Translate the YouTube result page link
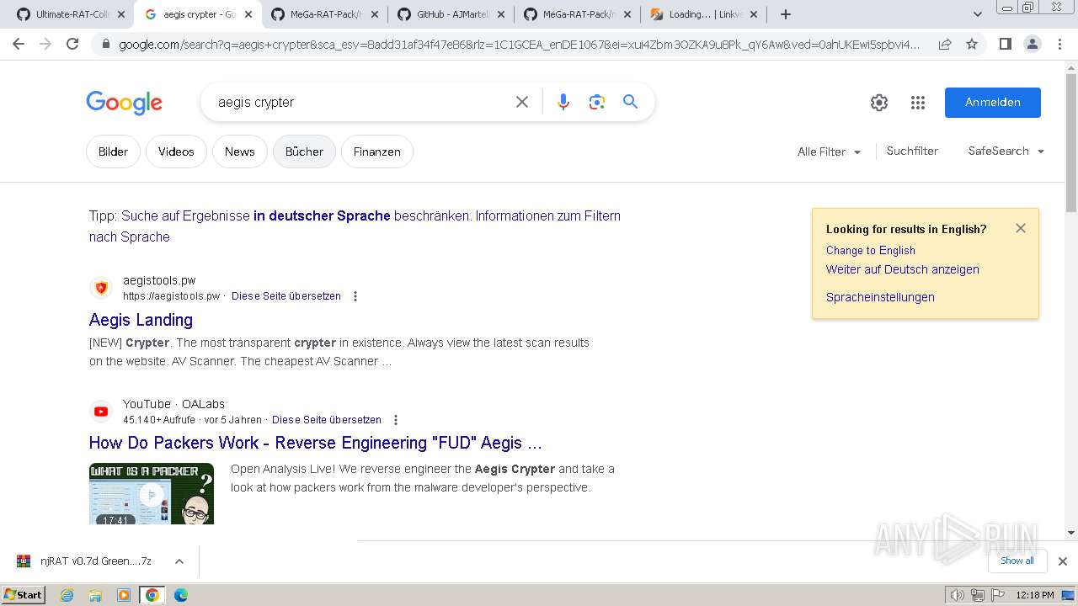Screen dimensions: 1078x606 point(327,420)
